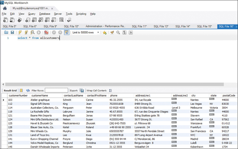
Task: Sort by customerNumber column header
Action: [x=18, y=95]
